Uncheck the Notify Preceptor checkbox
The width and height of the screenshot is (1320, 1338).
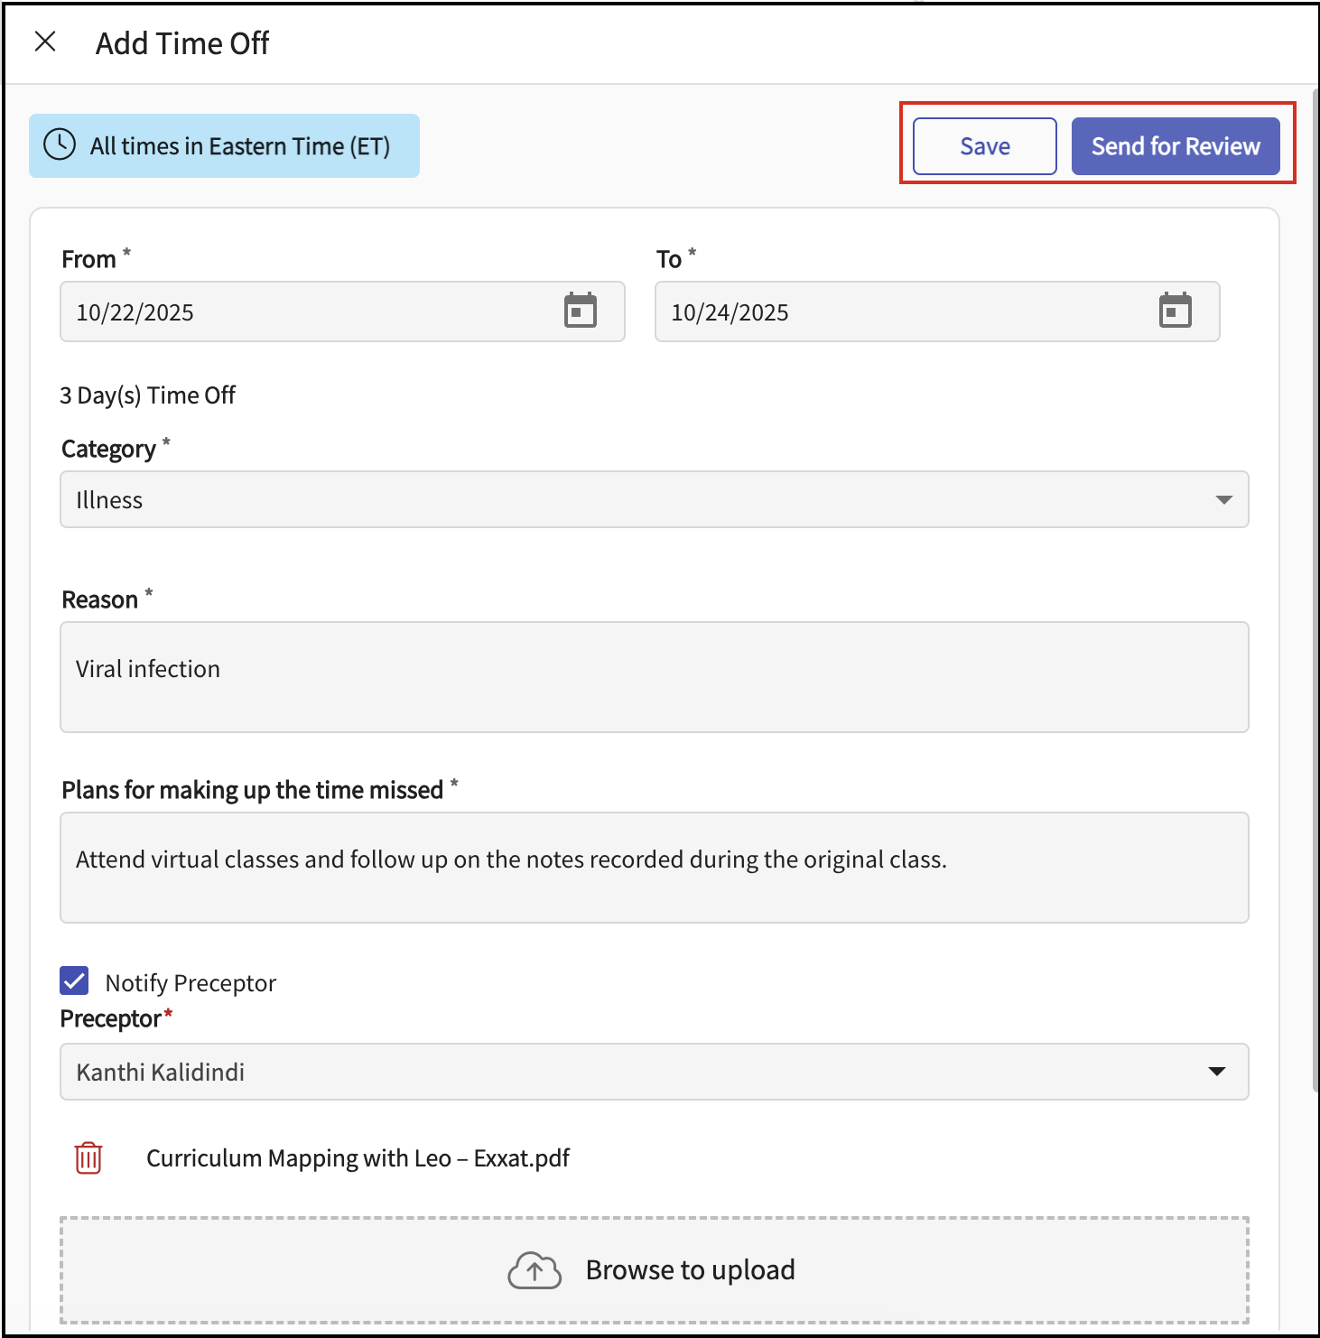[x=74, y=981]
